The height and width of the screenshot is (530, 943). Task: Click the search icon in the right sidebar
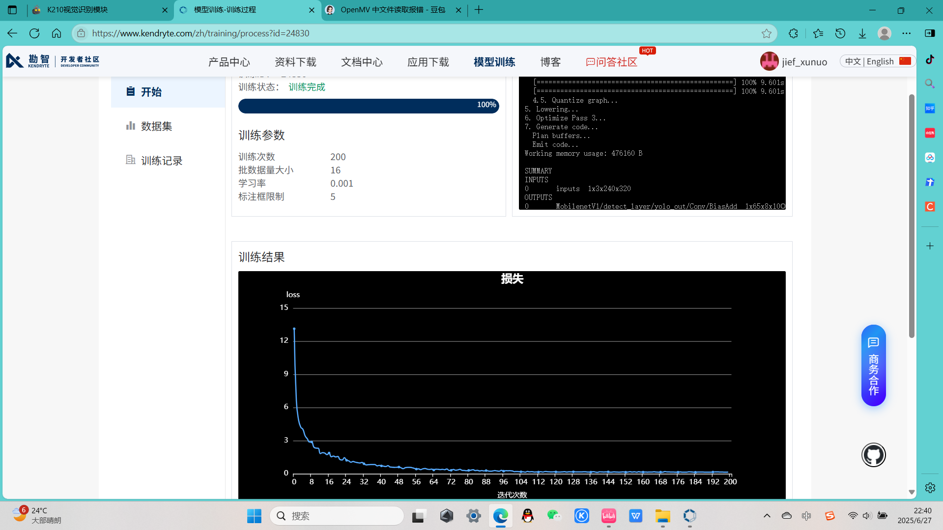click(x=929, y=84)
